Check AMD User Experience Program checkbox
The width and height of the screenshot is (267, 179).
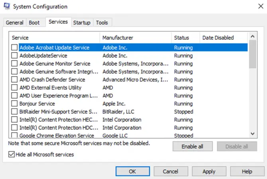click(14, 95)
